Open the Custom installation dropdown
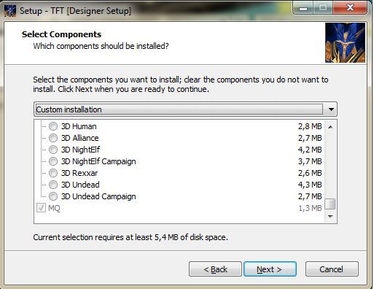The width and height of the screenshot is (374, 289). click(x=185, y=109)
